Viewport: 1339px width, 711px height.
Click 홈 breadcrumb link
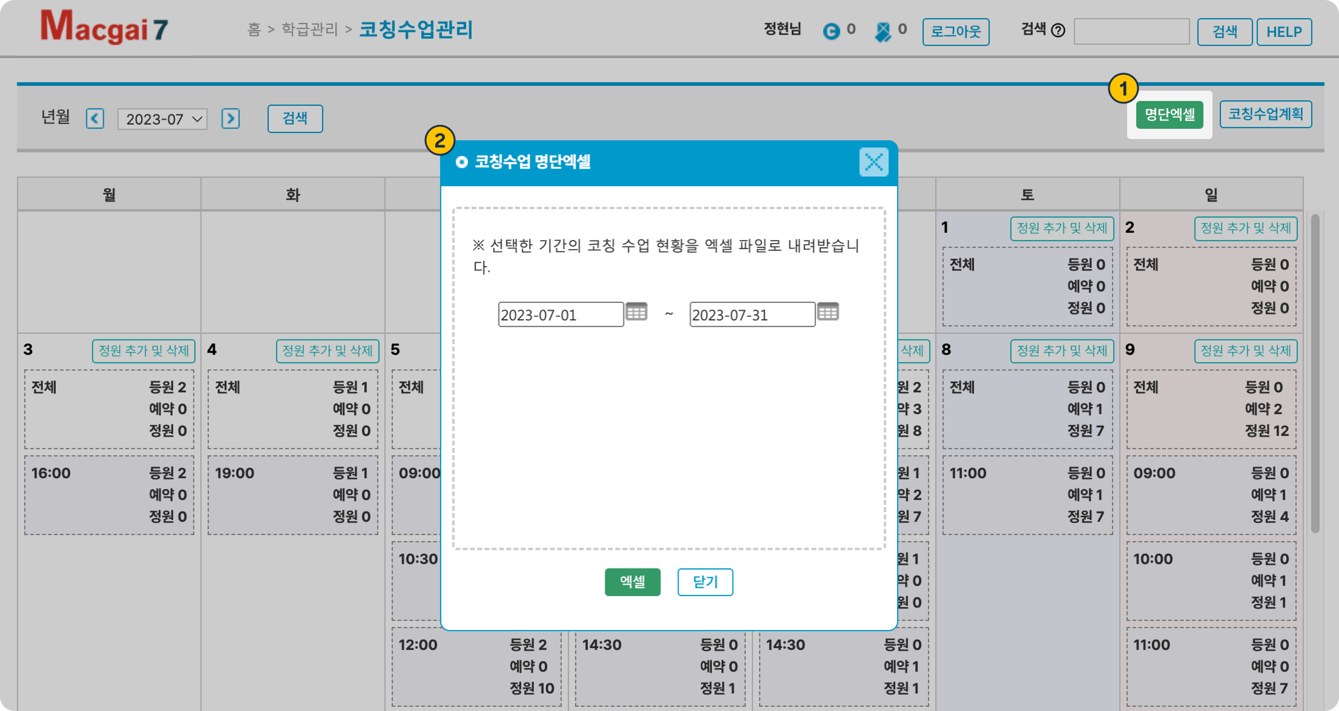254,30
